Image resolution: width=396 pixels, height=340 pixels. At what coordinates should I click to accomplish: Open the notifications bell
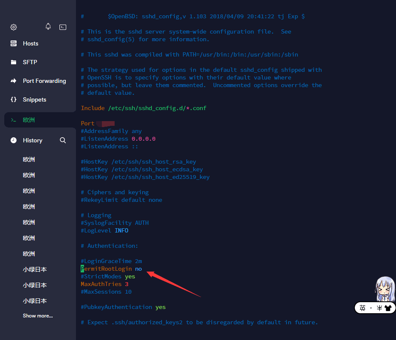pos(48,27)
